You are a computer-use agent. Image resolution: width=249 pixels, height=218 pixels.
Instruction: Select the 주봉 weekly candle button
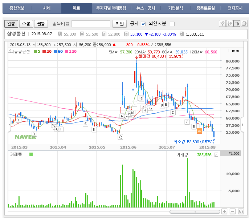pyautogui.click(x=26, y=24)
